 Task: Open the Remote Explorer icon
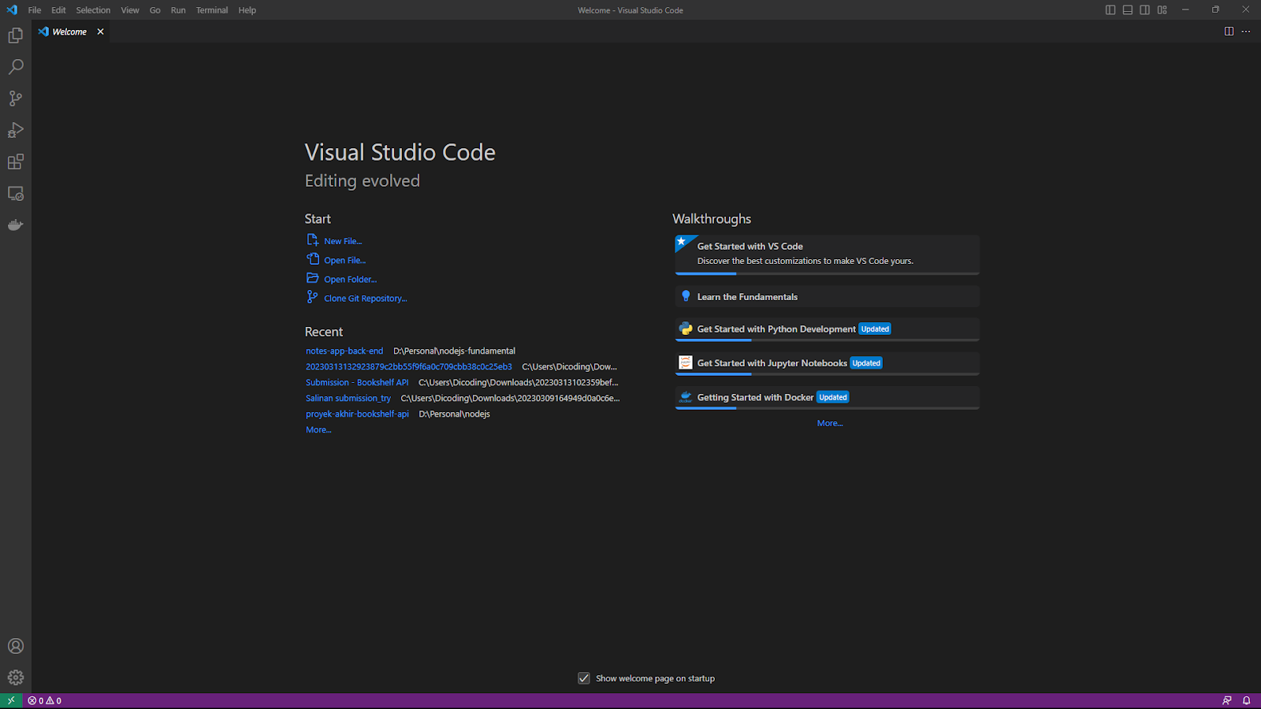(x=16, y=193)
